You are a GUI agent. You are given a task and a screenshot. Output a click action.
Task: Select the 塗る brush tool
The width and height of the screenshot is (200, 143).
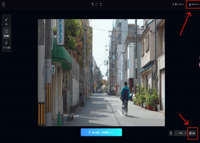[x=7, y=21]
